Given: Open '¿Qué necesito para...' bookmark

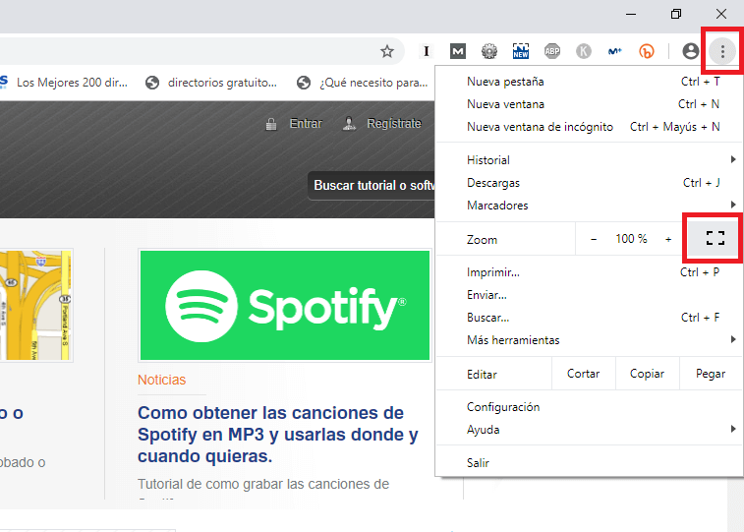Looking at the screenshot, I should (x=373, y=83).
